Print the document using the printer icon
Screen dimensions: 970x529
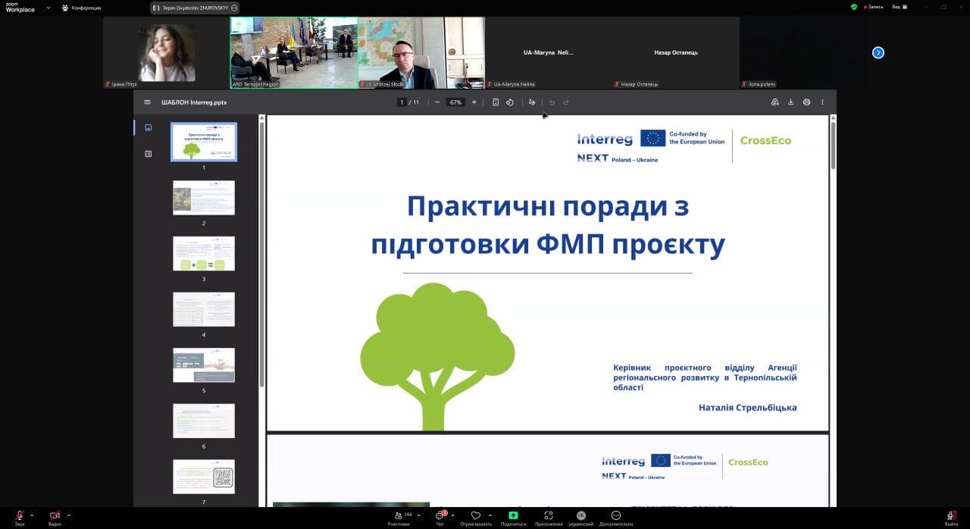coord(806,102)
